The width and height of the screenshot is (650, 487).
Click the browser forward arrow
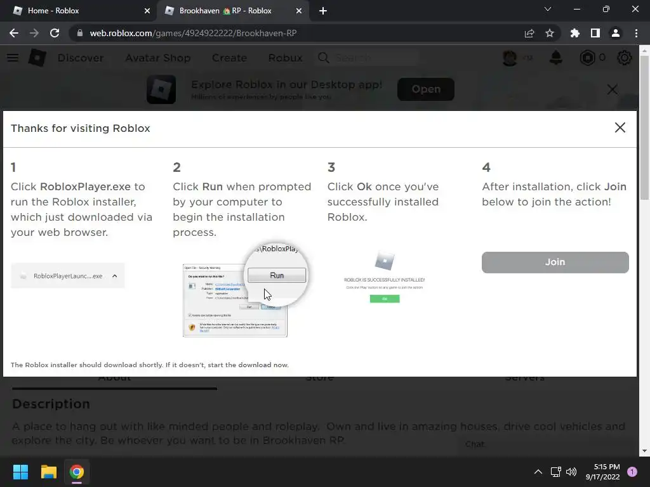34,33
